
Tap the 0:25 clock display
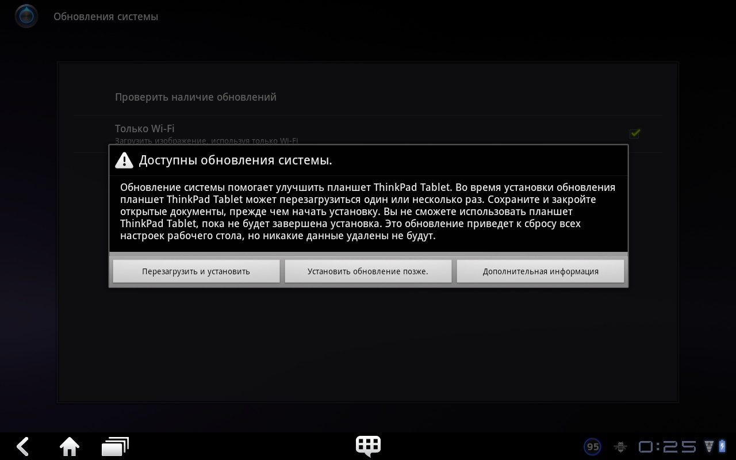(x=668, y=447)
